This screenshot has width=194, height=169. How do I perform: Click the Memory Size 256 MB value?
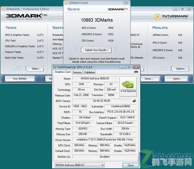[x=83, y=134]
